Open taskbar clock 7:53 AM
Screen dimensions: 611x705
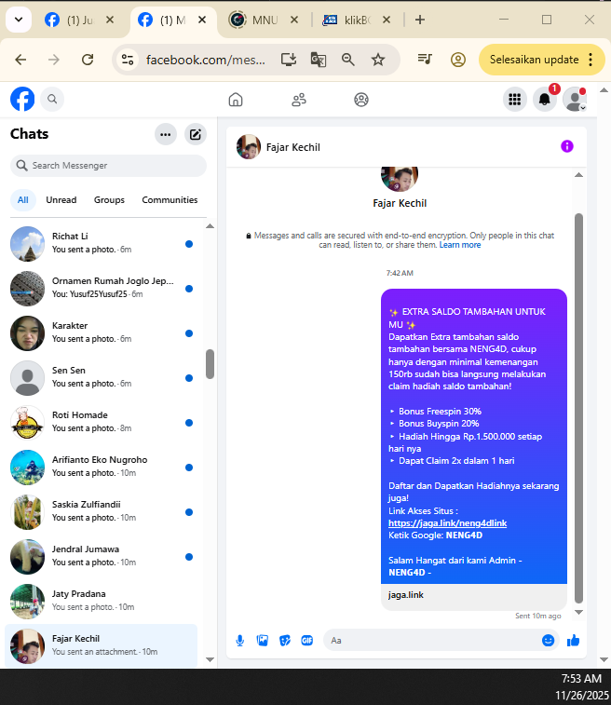pyautogui.click(x=581, y=679)
